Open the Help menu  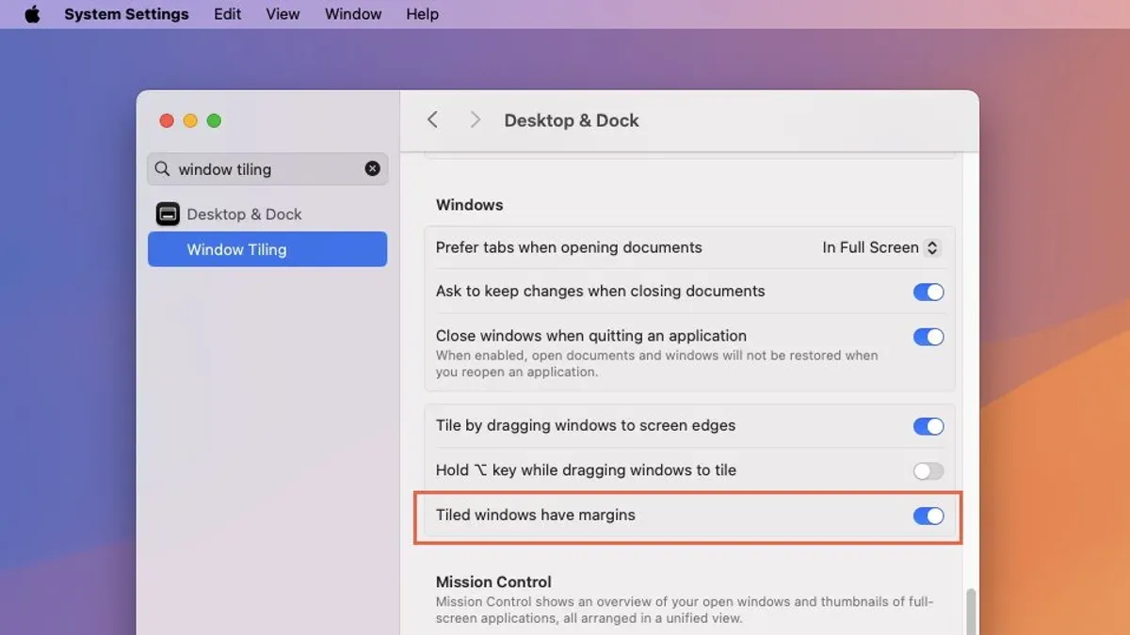[x=422, y=14]
